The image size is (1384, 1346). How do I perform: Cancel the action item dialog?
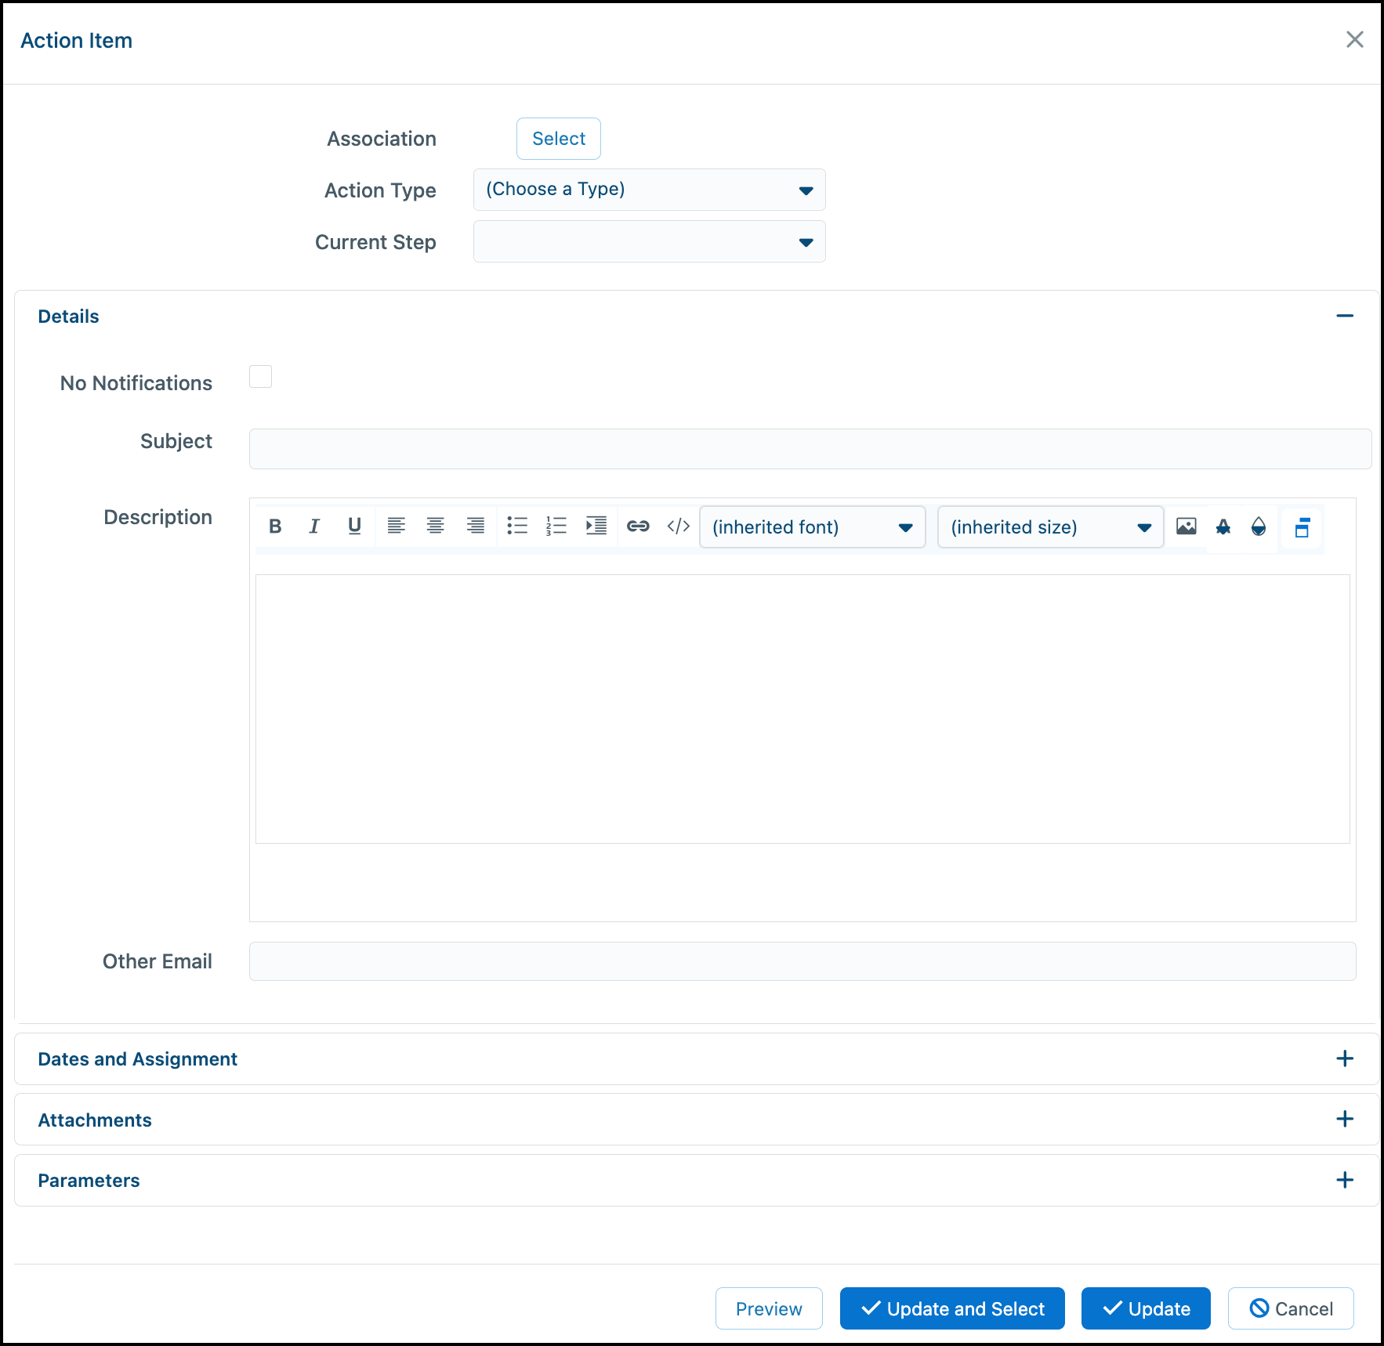coord(1291,1308)
